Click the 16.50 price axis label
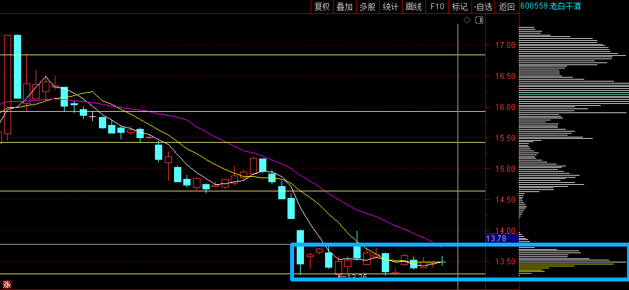Viewport: 629px width, 290px height. [x=504, y=76]
